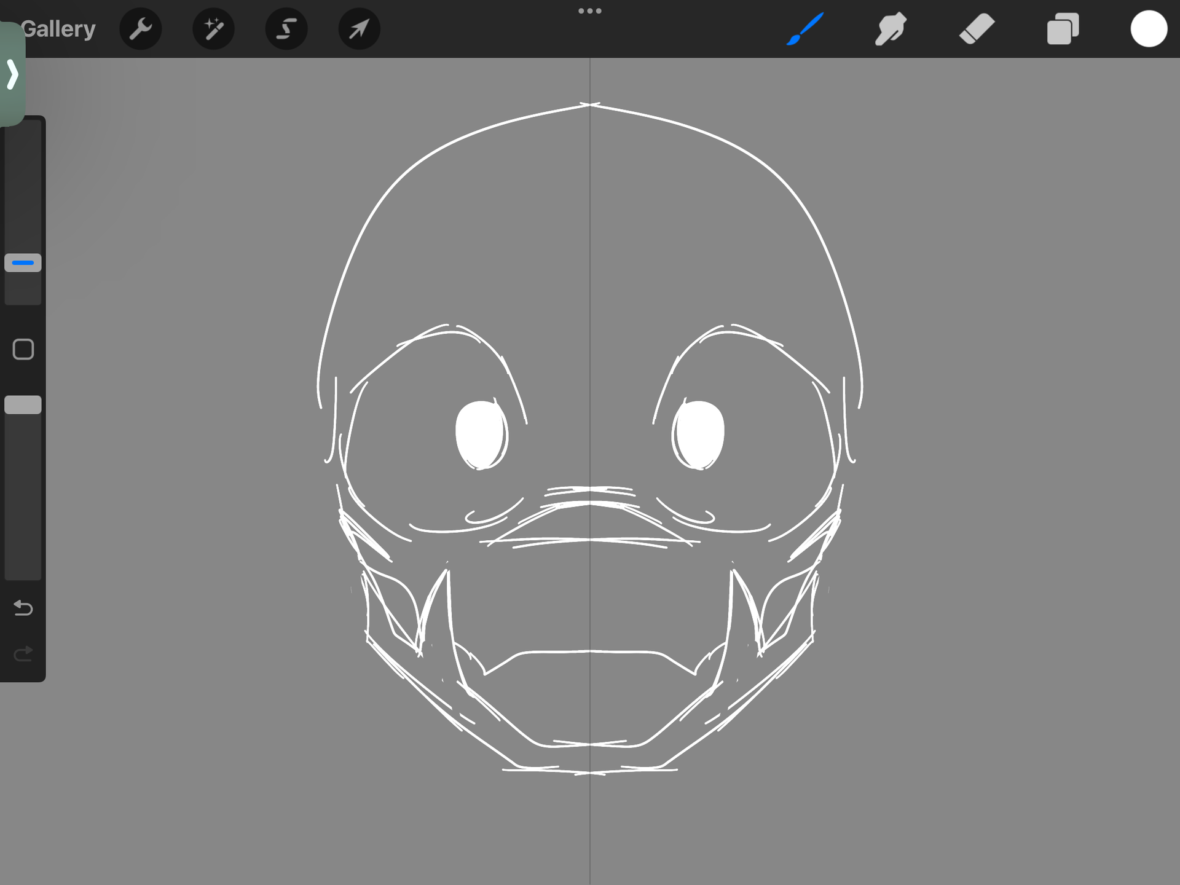Click the brush size slider handle
Image resolution: width=1180 pixels, height=885 pixels.
click(x=23, y=263)
